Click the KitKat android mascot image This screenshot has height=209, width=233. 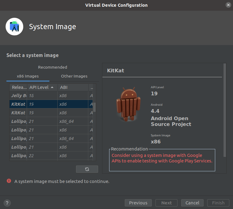tap(128, 104)
